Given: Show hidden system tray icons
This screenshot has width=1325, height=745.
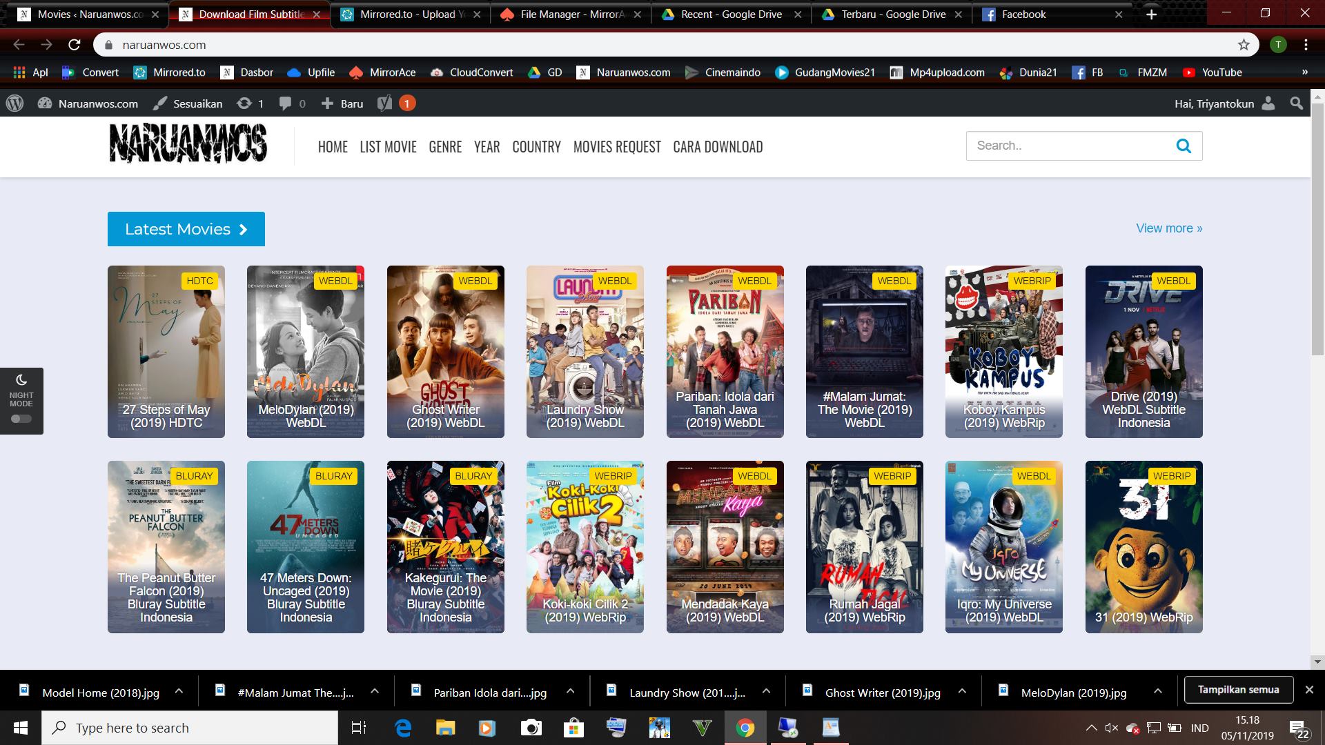Looking at the screenshot, I should (1091, 728).
